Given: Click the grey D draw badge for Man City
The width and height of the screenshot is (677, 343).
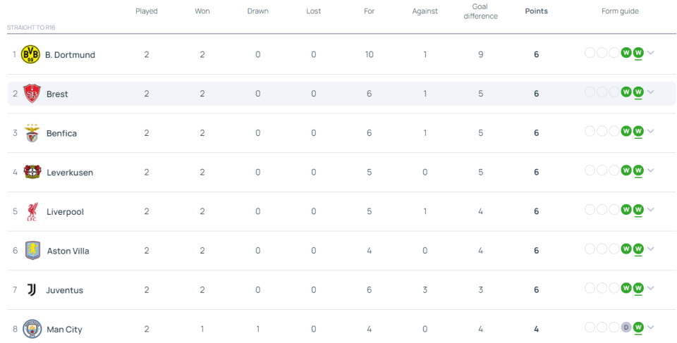Looking at the screenshot, I should (x=626, y=328).
